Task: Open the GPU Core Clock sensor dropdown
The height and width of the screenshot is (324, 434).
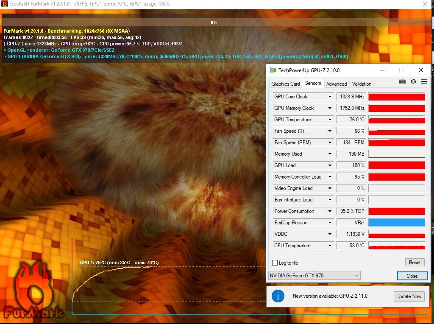Action: (x=330, y=97)
